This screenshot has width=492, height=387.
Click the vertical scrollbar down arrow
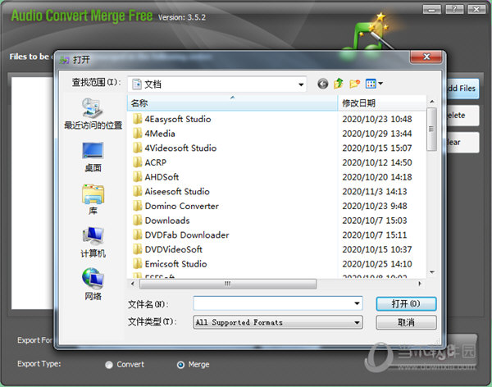click(x=432, y=272)
